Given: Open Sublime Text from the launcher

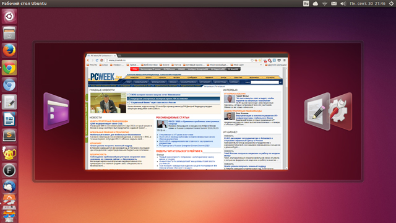Looking at the screenshot, I should point(9,136).
